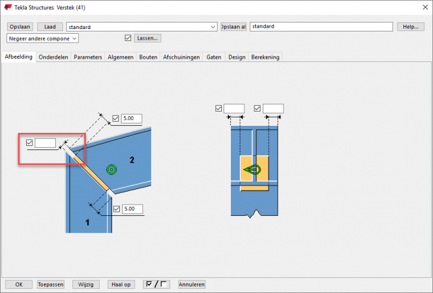Click the Opslaan als button
Viewport: 433px width, 293px height.
click(x=233, y=27)
